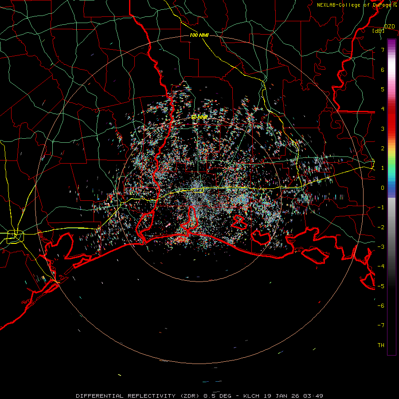Click the -2 dB value on color scale

[381, 227]
